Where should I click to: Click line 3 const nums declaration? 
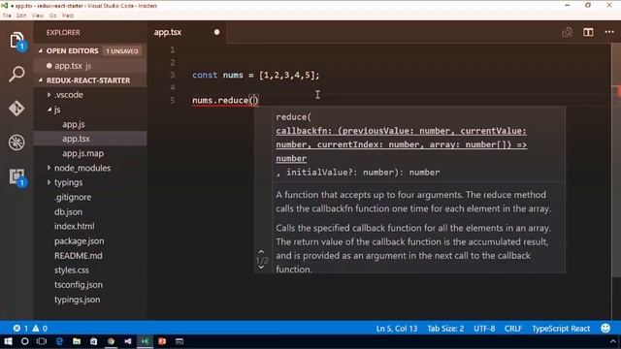click(x=255, y=75)
